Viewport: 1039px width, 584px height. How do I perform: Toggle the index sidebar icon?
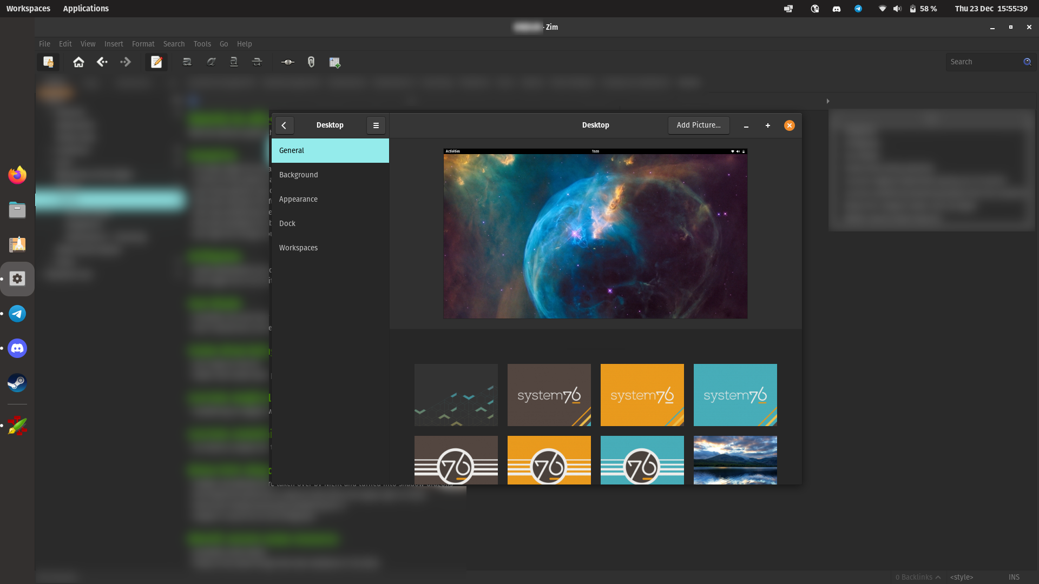[x=48, y=62]
